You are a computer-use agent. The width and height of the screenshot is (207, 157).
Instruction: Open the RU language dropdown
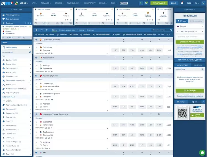197,3
